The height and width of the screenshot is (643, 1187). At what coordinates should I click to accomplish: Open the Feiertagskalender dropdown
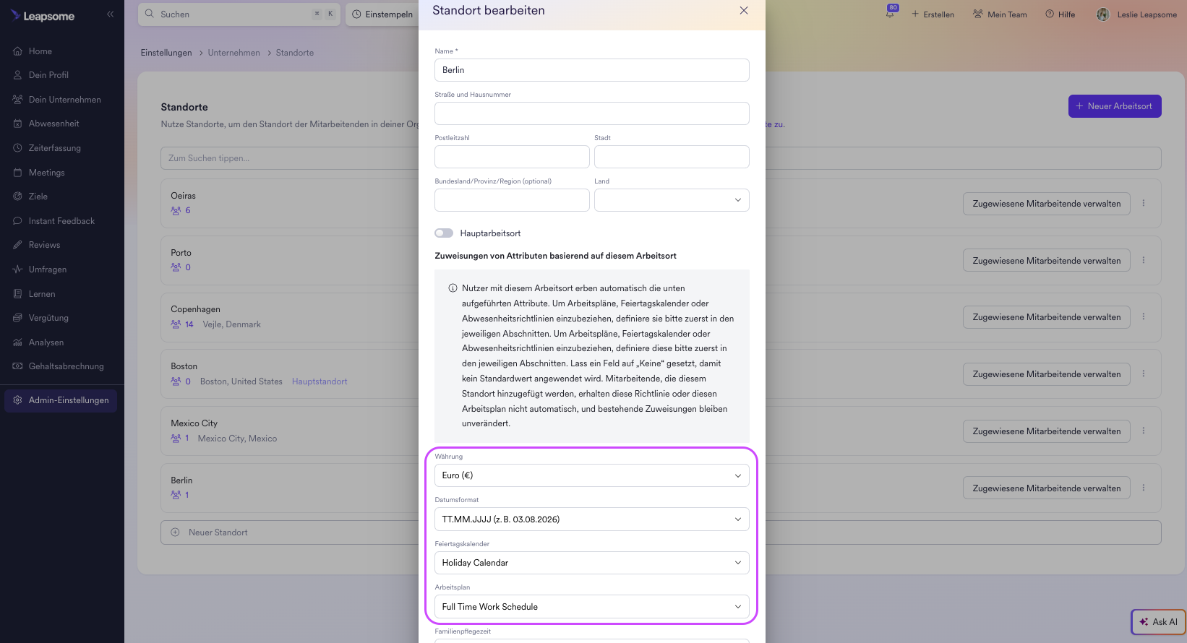(591, 563)
